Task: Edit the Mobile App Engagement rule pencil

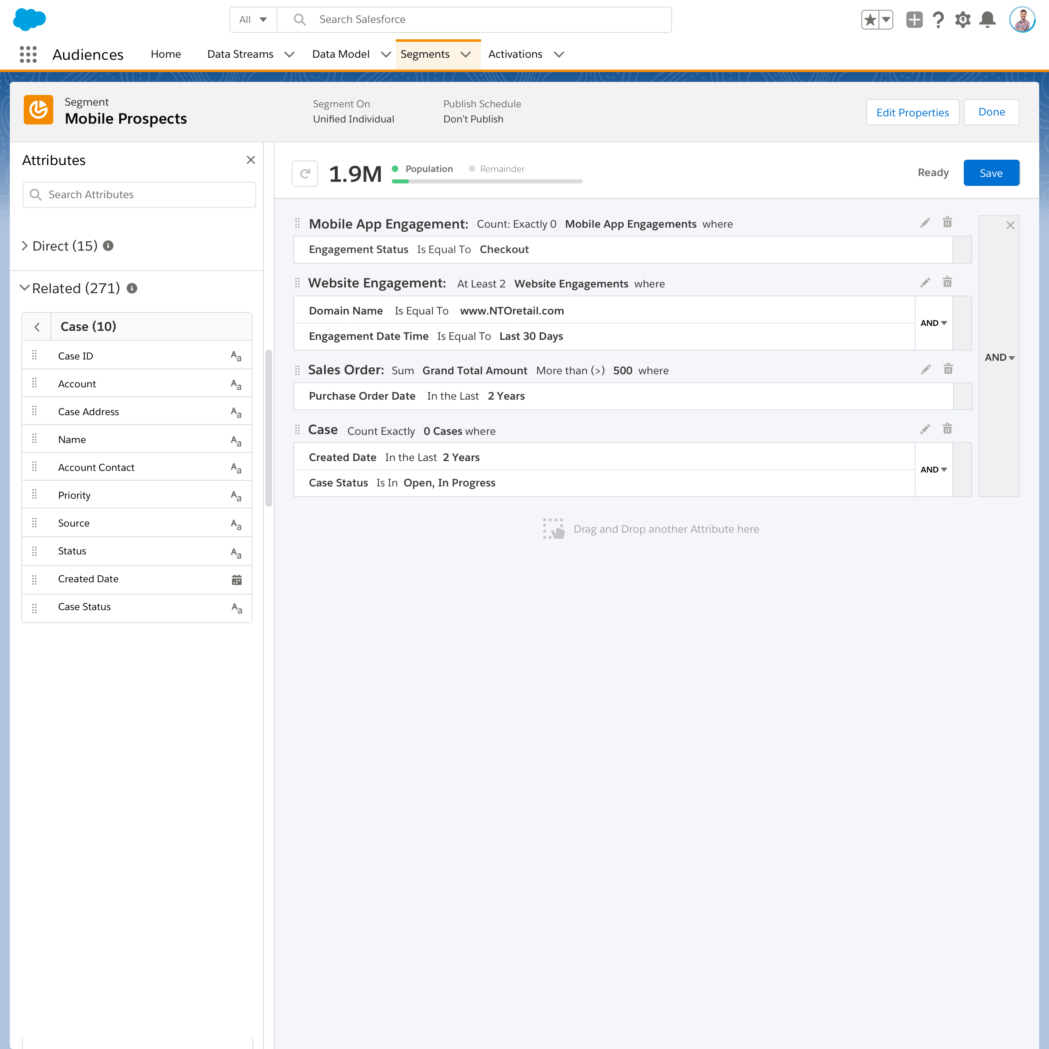Action: 925,223
